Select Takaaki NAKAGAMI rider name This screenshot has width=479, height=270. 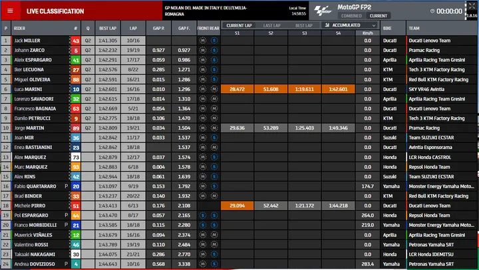tap(35, 254)
